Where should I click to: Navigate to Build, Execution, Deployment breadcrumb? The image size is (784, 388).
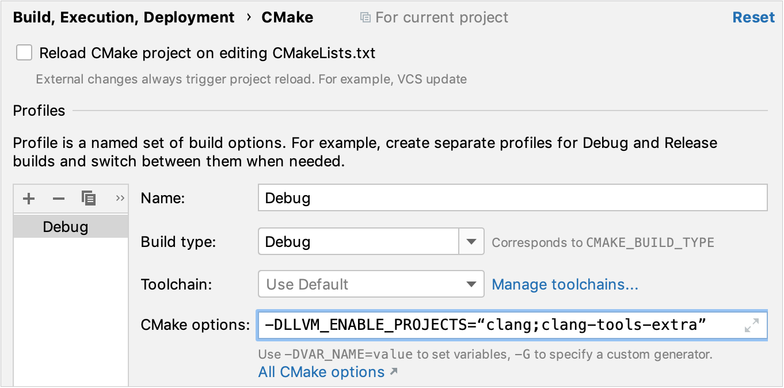[x=124, y=17]
